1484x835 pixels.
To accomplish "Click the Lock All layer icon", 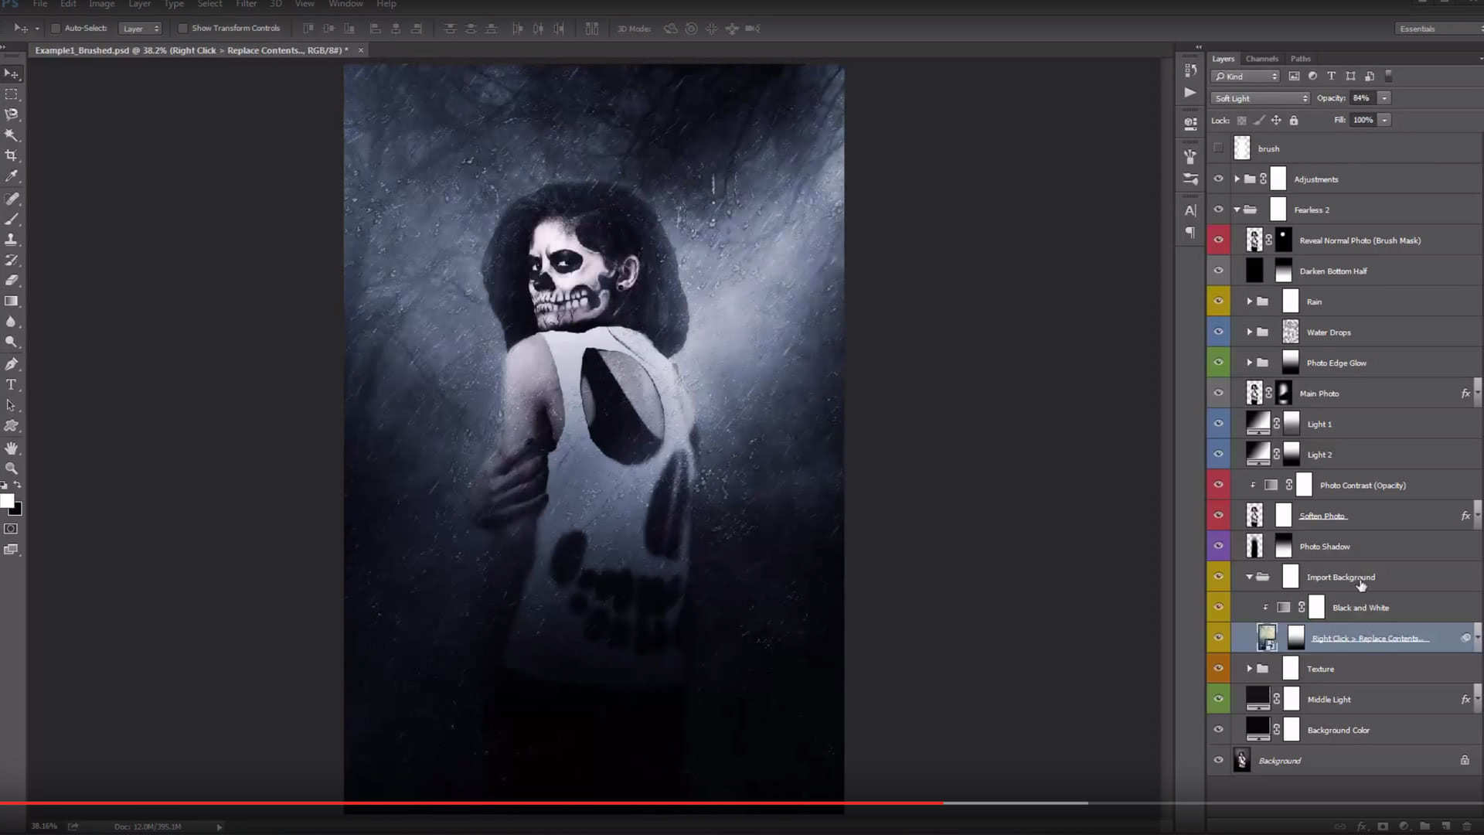I will tap(1294, 121).
